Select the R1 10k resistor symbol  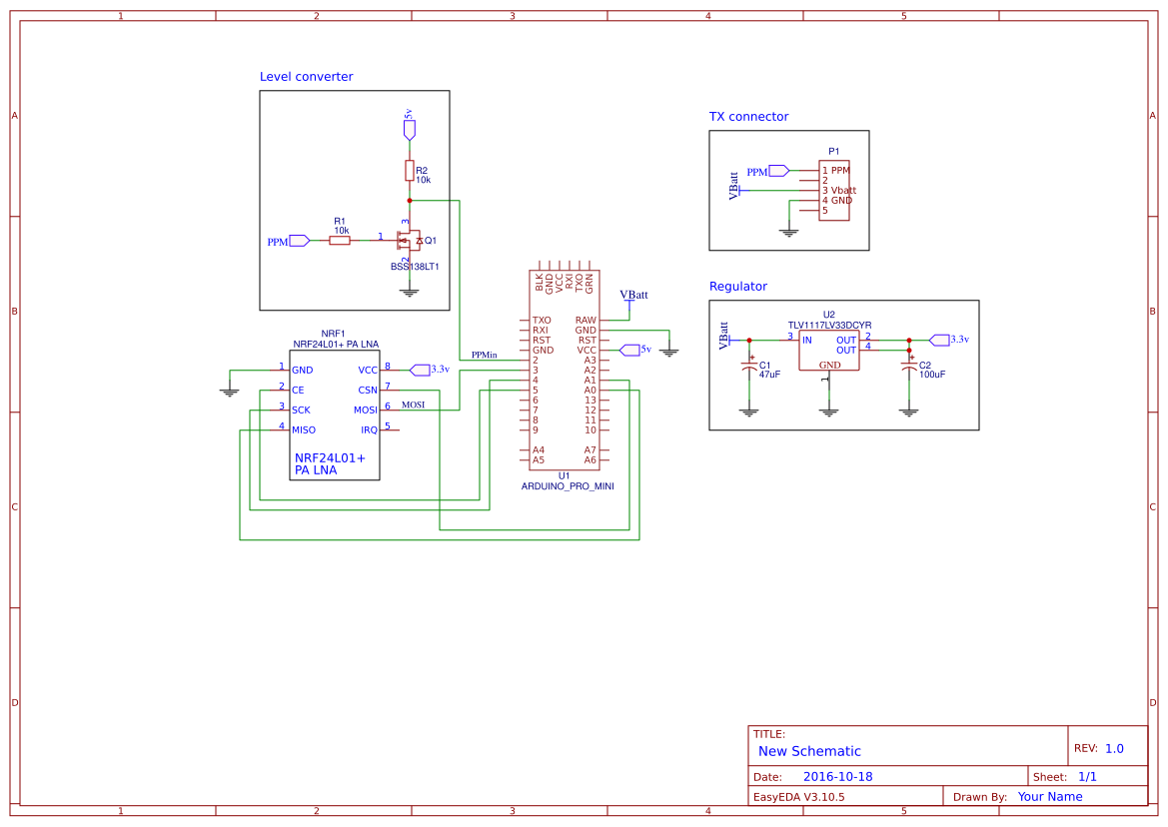[340, 240]
